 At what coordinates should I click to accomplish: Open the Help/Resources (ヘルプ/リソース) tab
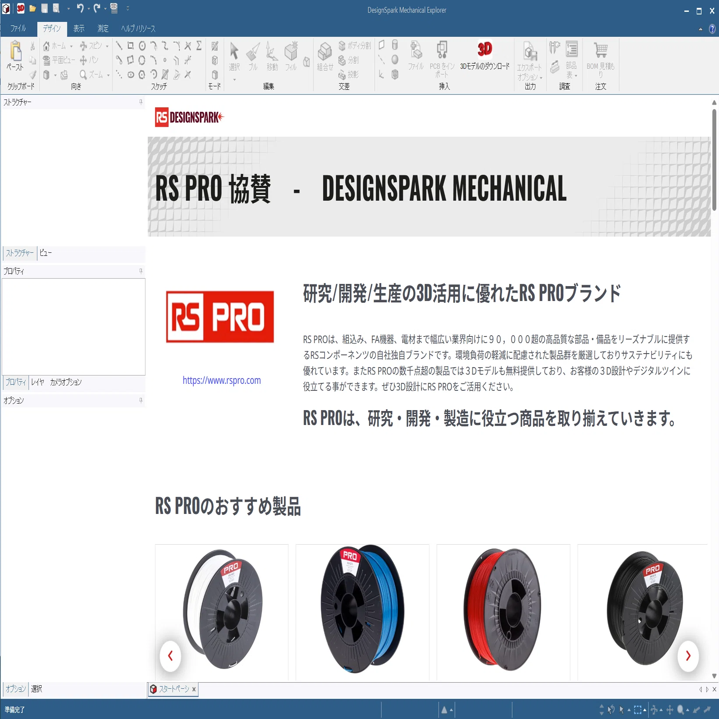click(138, 28)
